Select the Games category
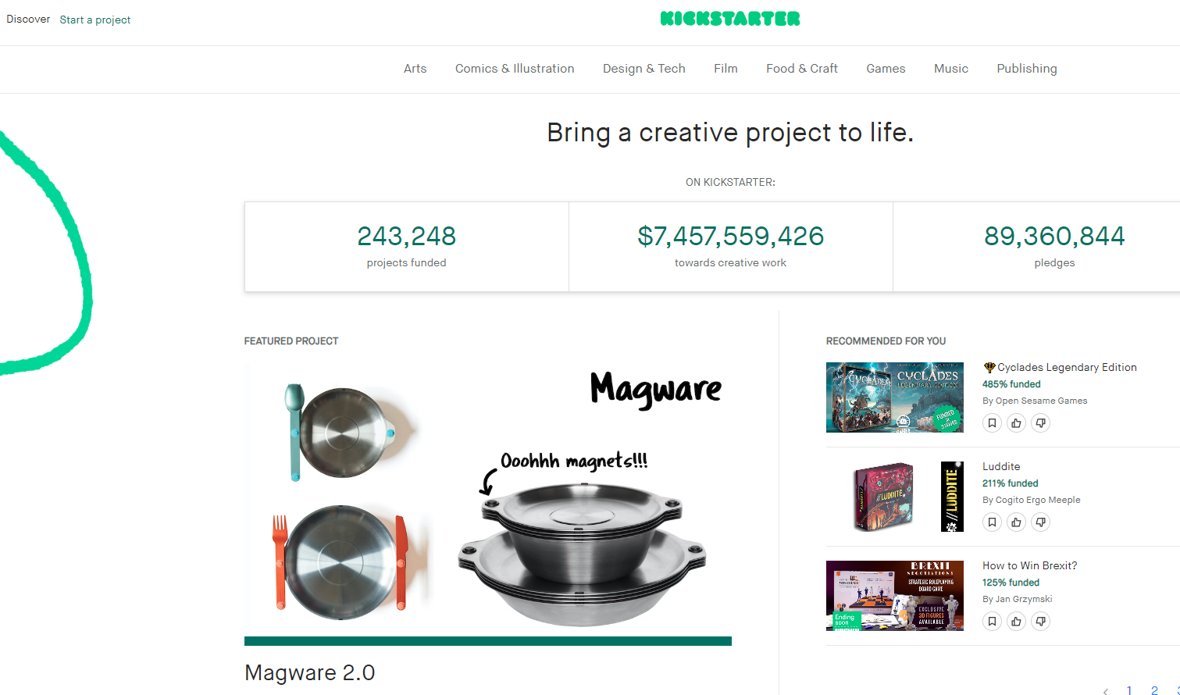The height and width of the screenshot is (695, 1180). (886, 69)
